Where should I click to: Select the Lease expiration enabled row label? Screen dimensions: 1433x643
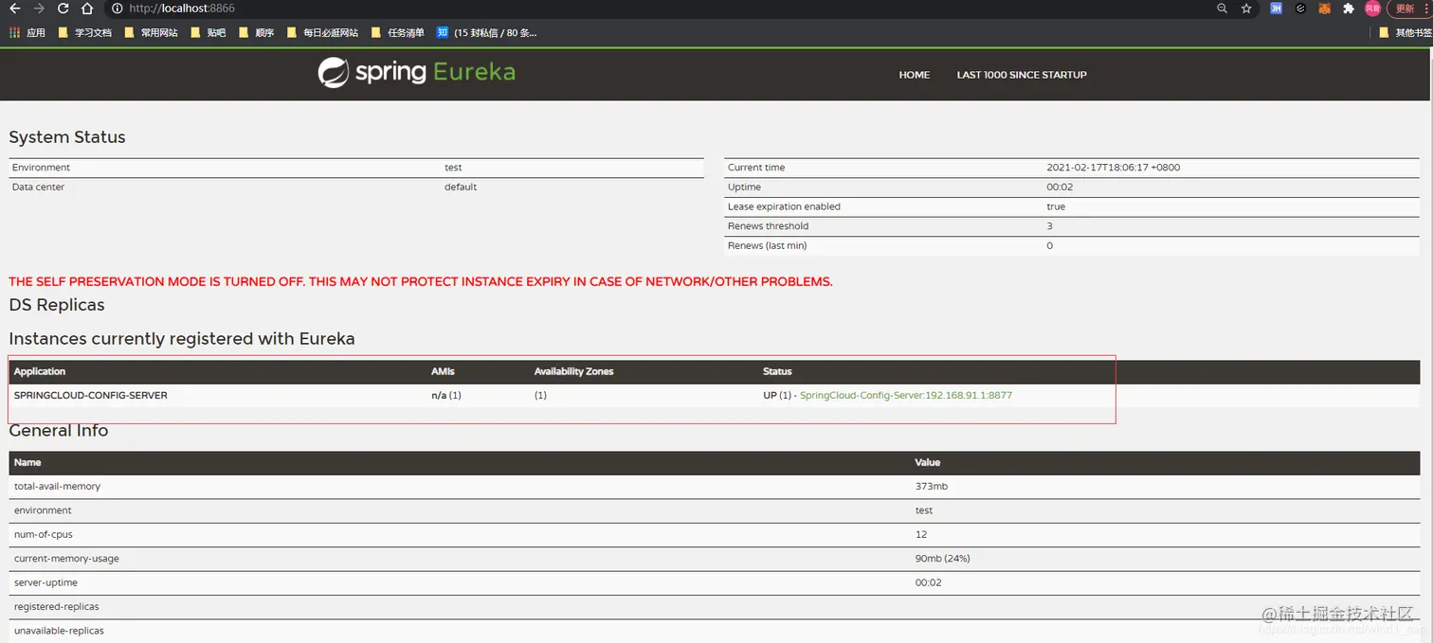tap(784, 206)
